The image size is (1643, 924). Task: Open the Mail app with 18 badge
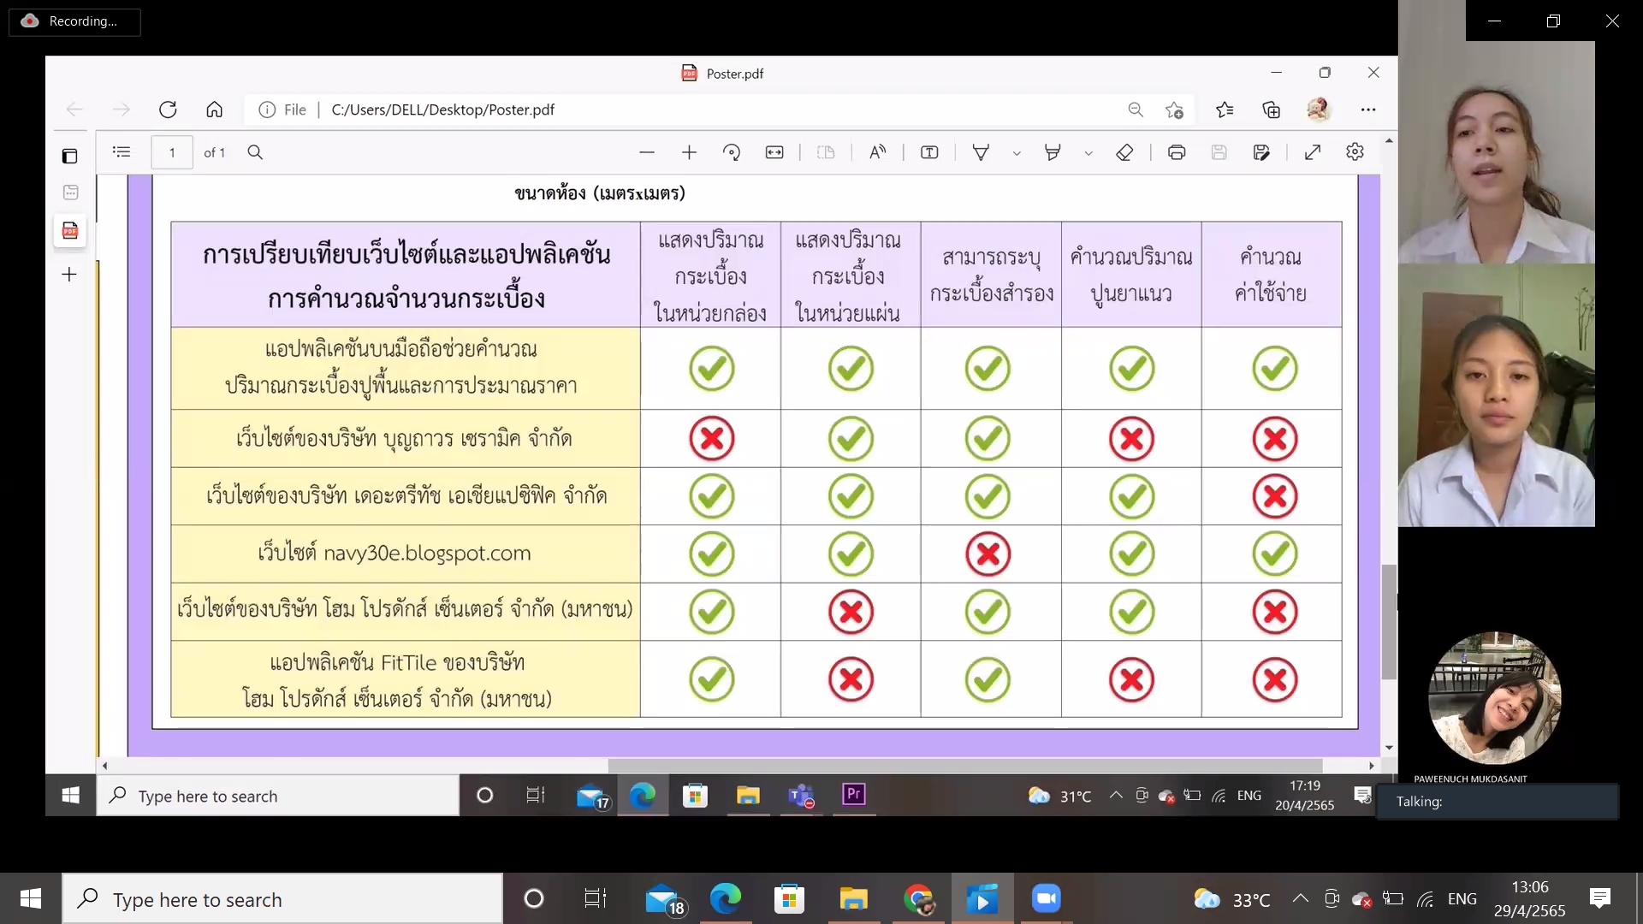tap(663, 899)
